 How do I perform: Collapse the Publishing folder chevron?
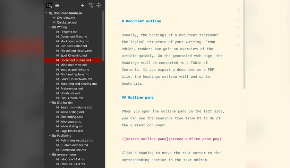tap(50, 136)
